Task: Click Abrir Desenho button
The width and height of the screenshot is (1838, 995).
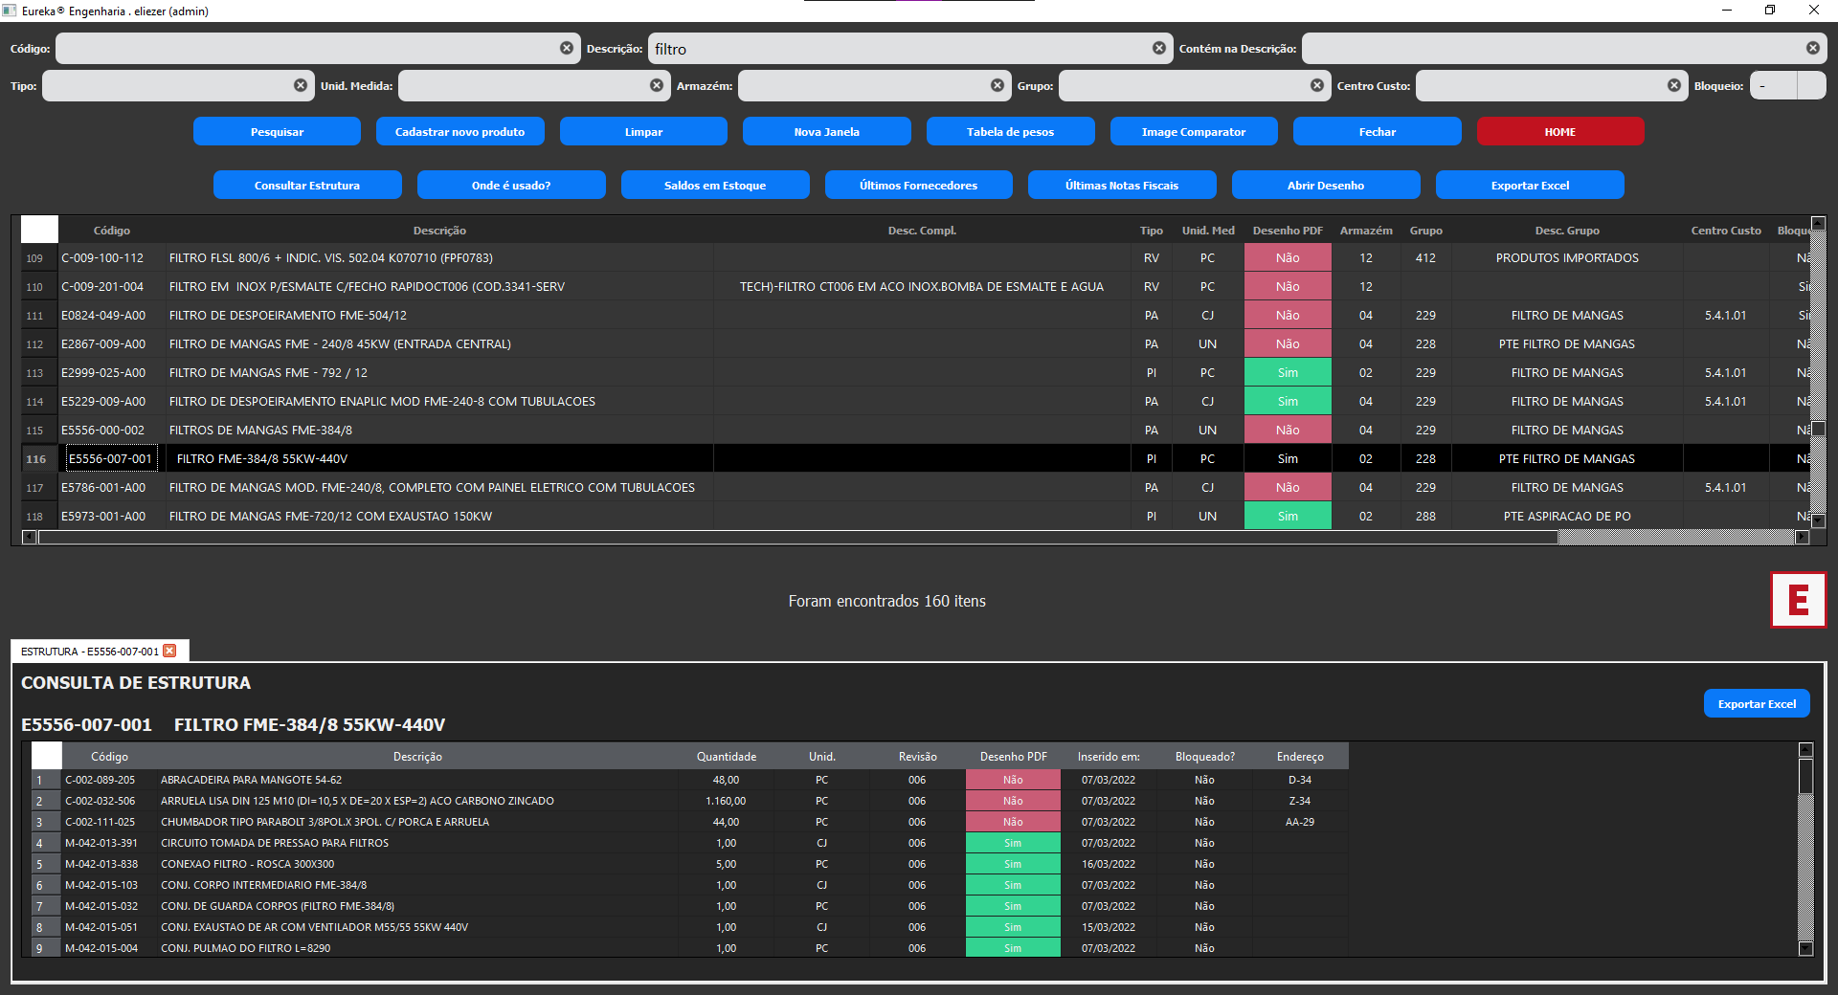Action: click(1326, 185)
